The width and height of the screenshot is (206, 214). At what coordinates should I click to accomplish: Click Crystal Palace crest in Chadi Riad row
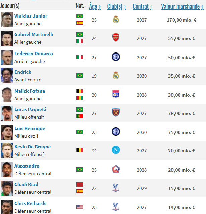[x=116, y=188]
